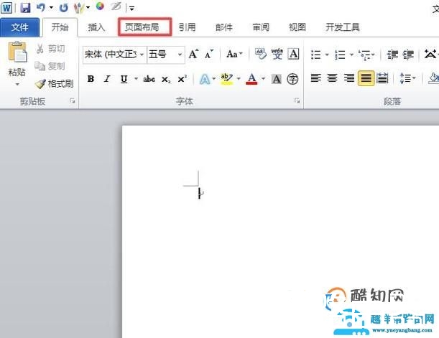Open the File (文件) tab
Viewport: 439px width, 338px height.
(19, 27)
